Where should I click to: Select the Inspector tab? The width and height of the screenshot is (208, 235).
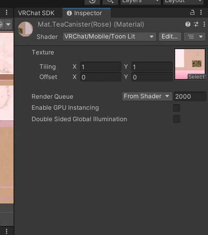tap(87, 13)
